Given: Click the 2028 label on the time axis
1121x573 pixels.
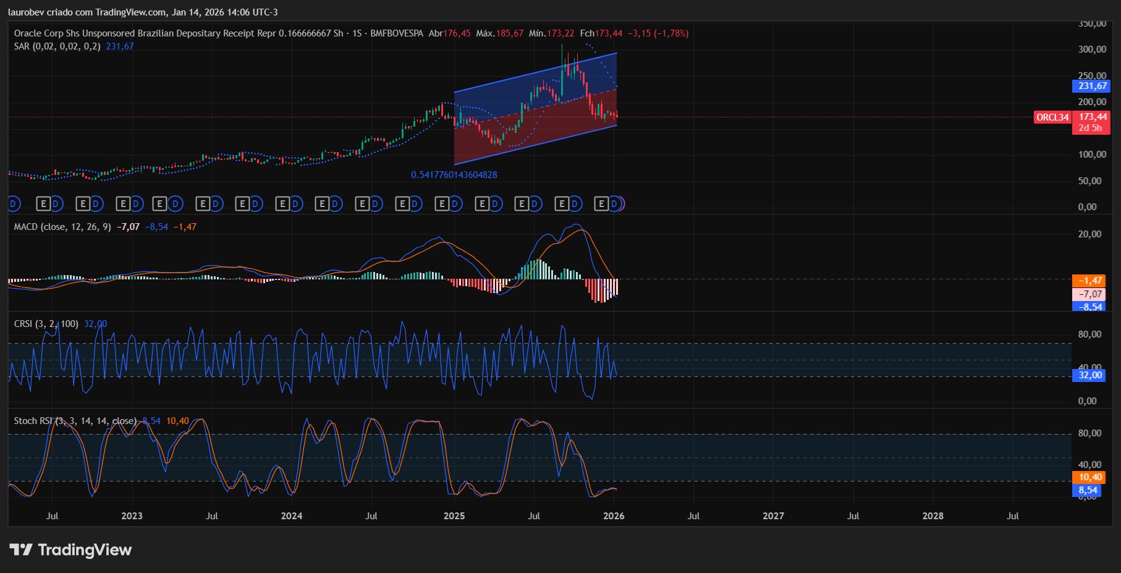Looking at the screenshot, I should [x=933, y=516].
